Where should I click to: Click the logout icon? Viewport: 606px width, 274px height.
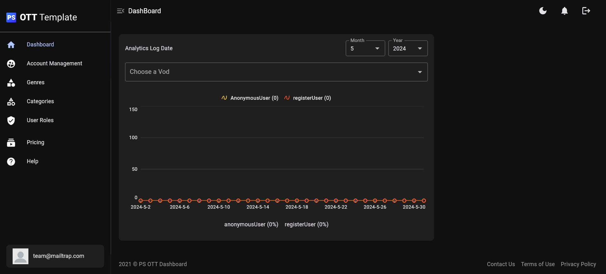[x=586, y=11]
